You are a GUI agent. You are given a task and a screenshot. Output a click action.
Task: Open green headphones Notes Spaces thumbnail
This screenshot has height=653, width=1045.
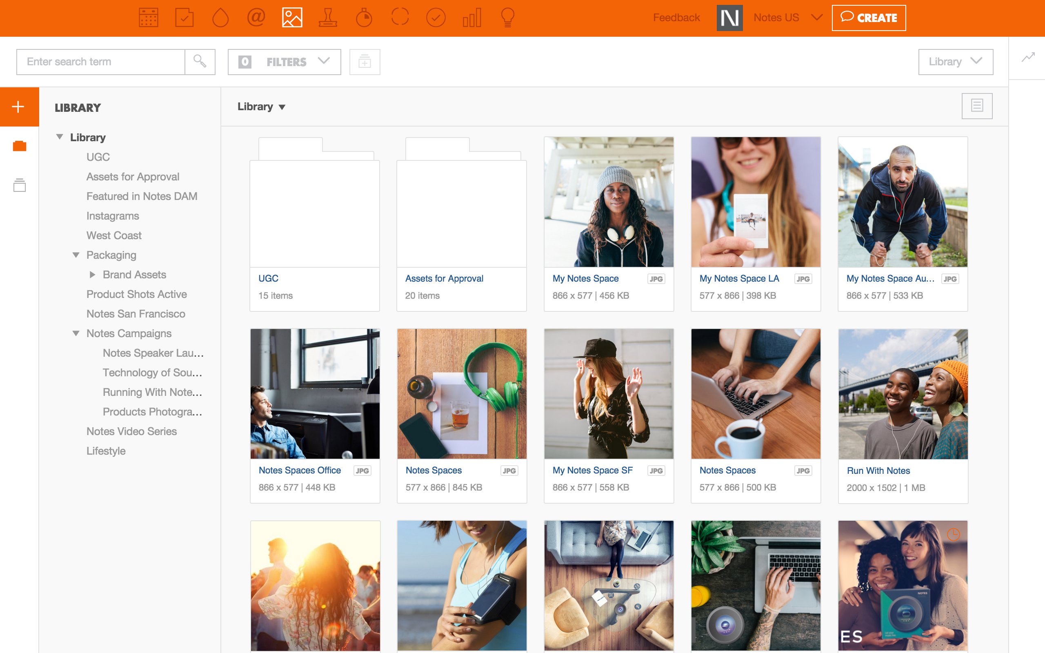click(462, 393)
